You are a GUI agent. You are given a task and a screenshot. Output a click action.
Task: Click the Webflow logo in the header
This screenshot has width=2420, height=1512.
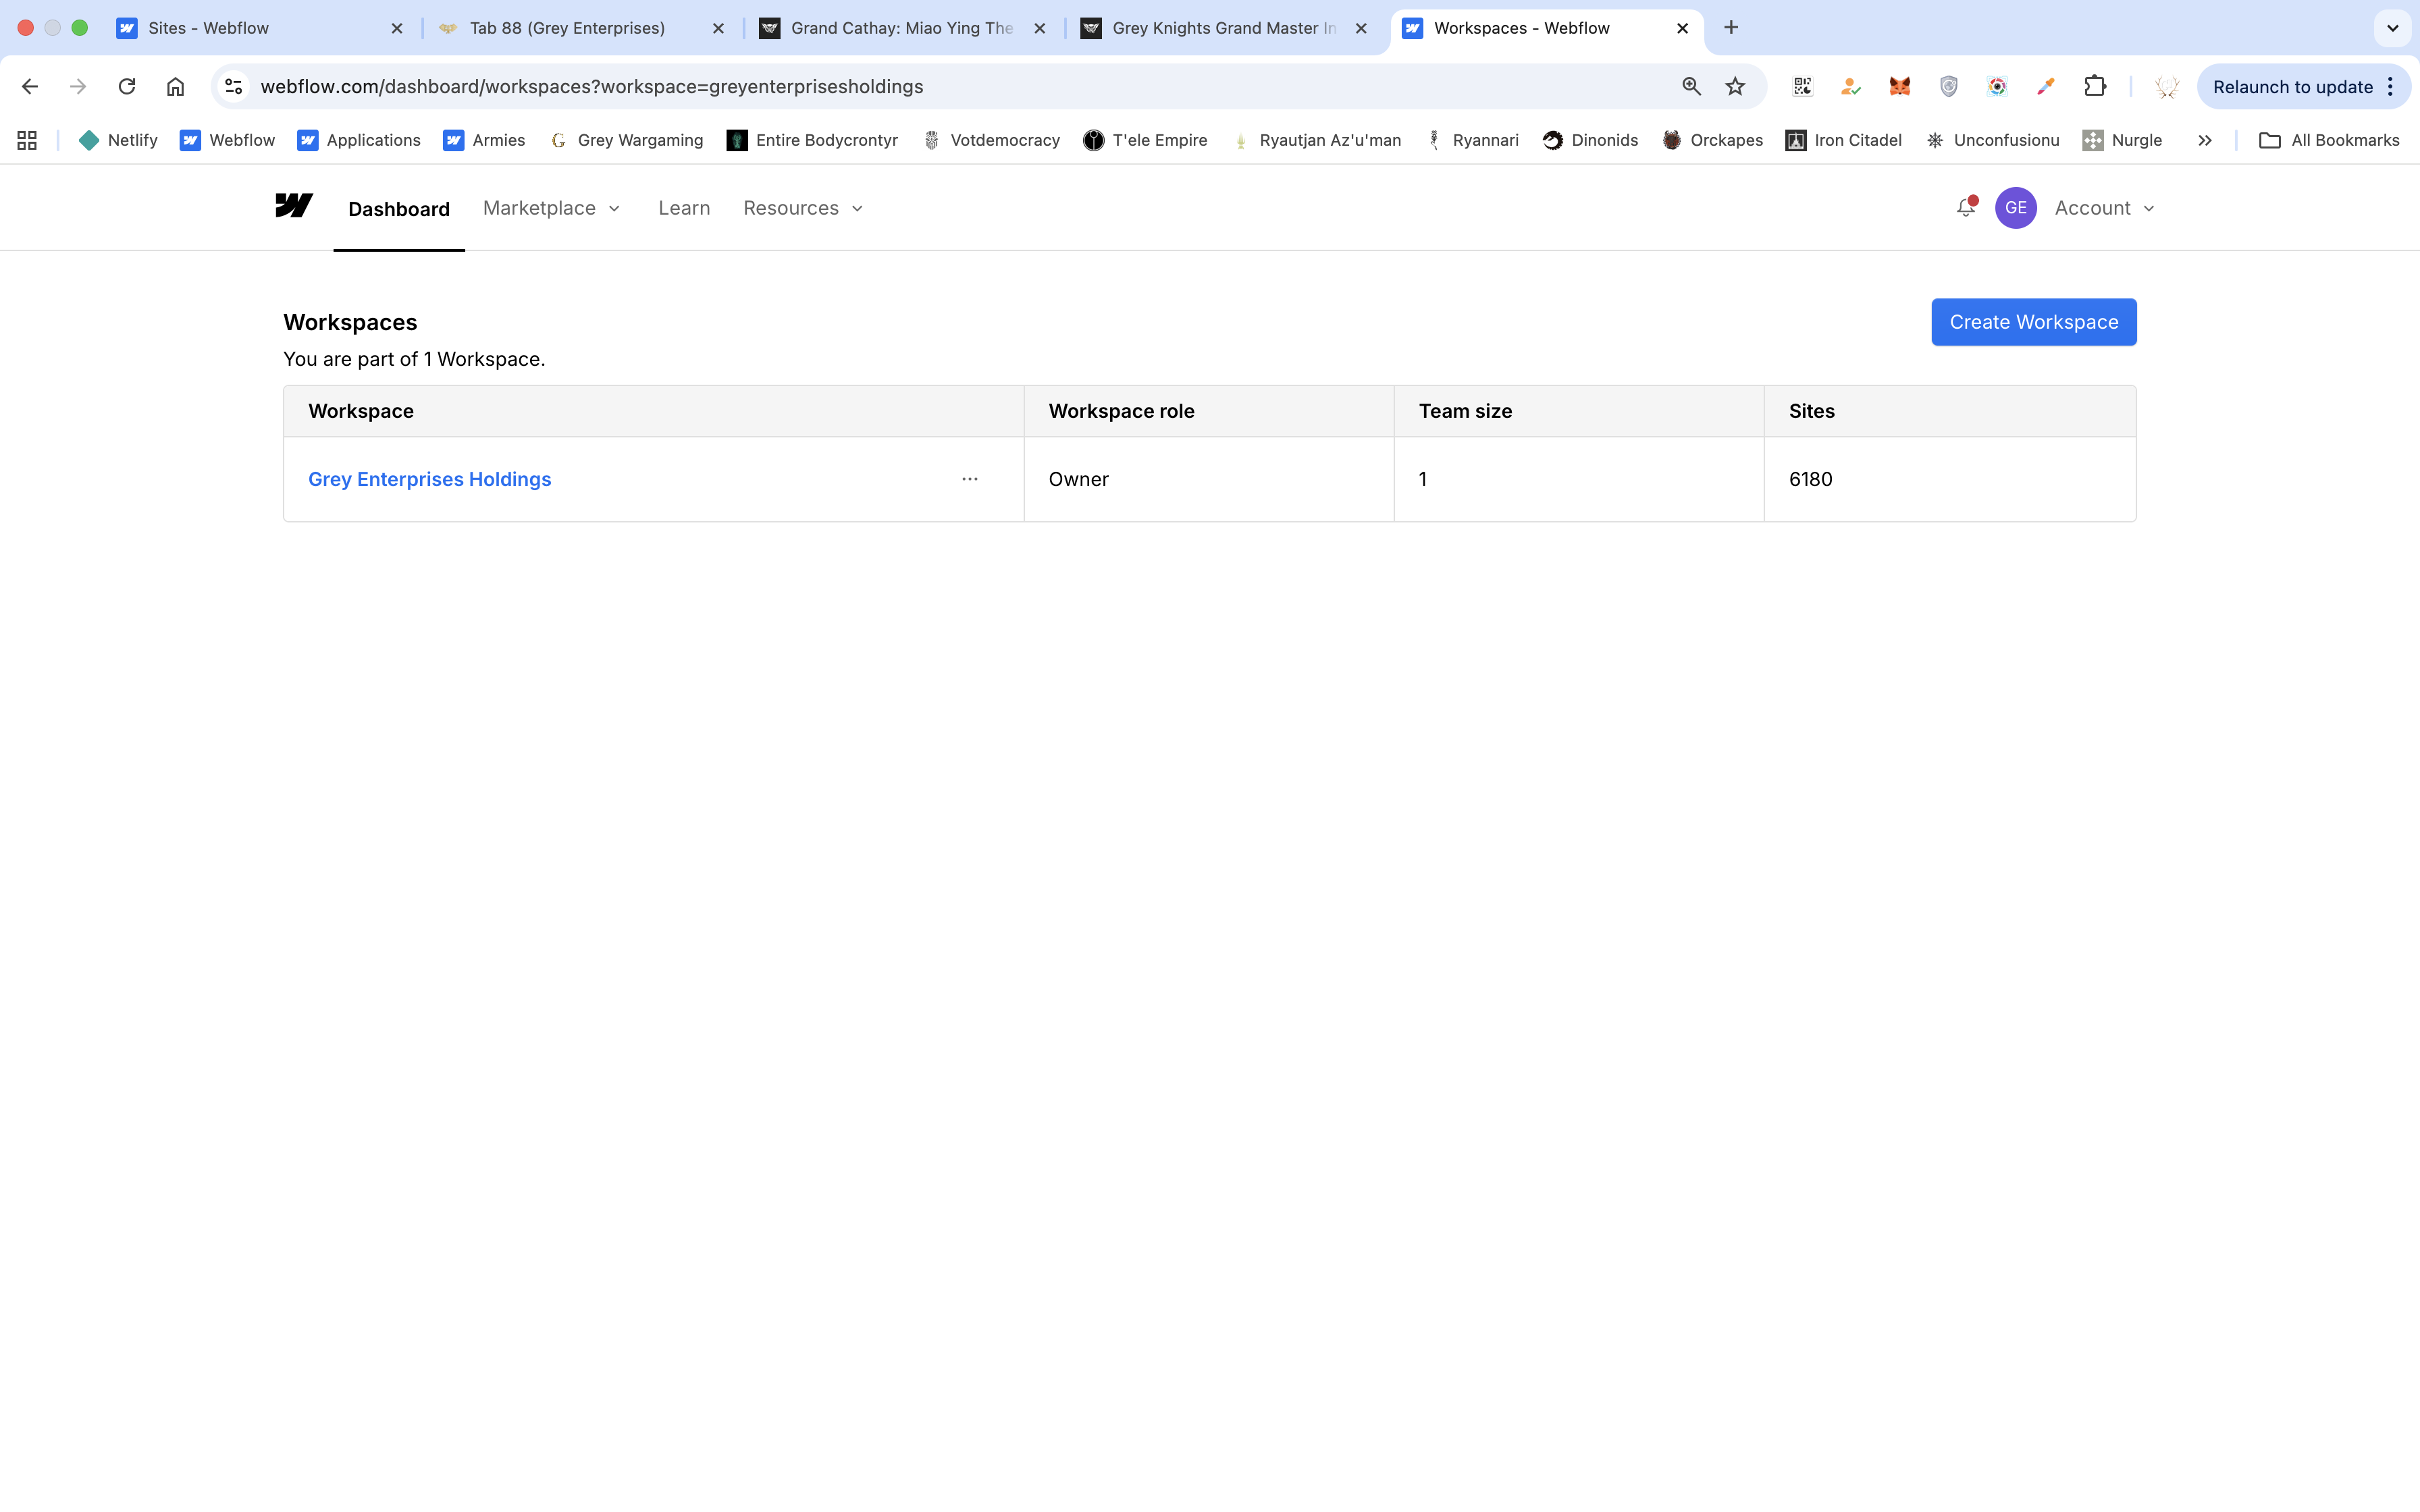pyautogui.click(x=293, y=206)
